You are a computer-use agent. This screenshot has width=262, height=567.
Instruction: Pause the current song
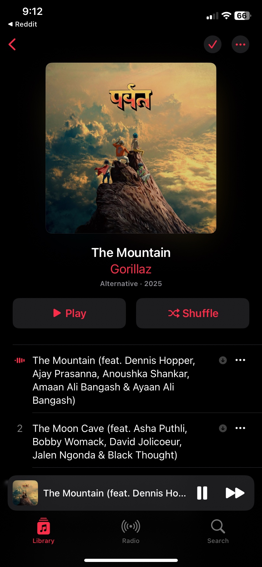(x=202, y=493)
